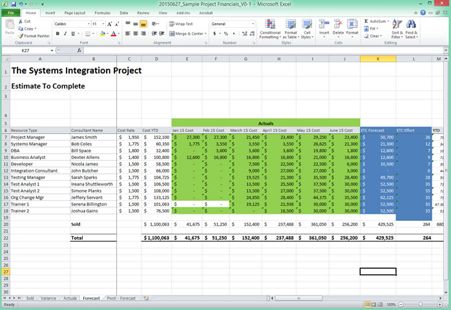The width and height of the screenshot is (451, 310).
Task: Click the Decrease Decimal icon
Action: pyautogui.click(x=252, y=34)
